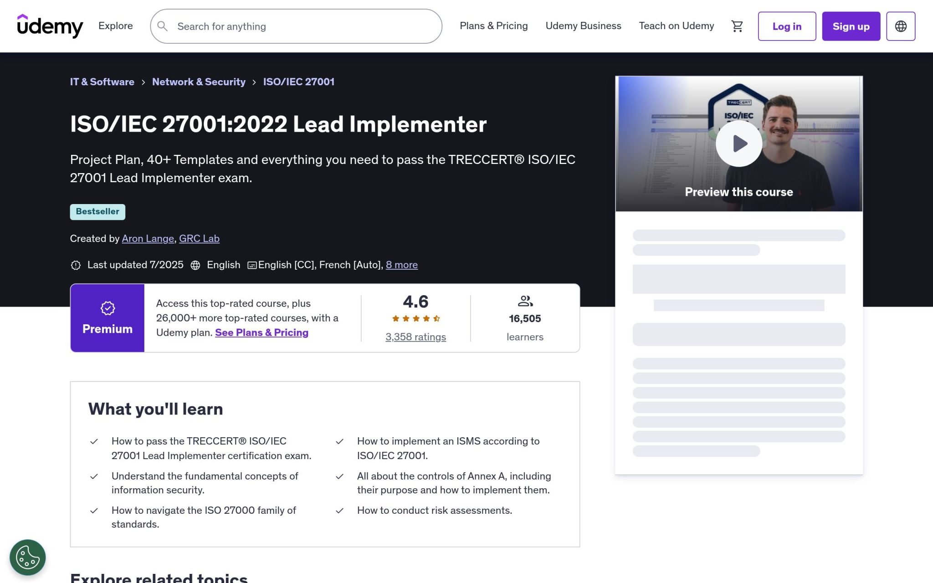The height and width of the screenshot is (583, 933).
Task: Play the course preview video
Action: 738,143
